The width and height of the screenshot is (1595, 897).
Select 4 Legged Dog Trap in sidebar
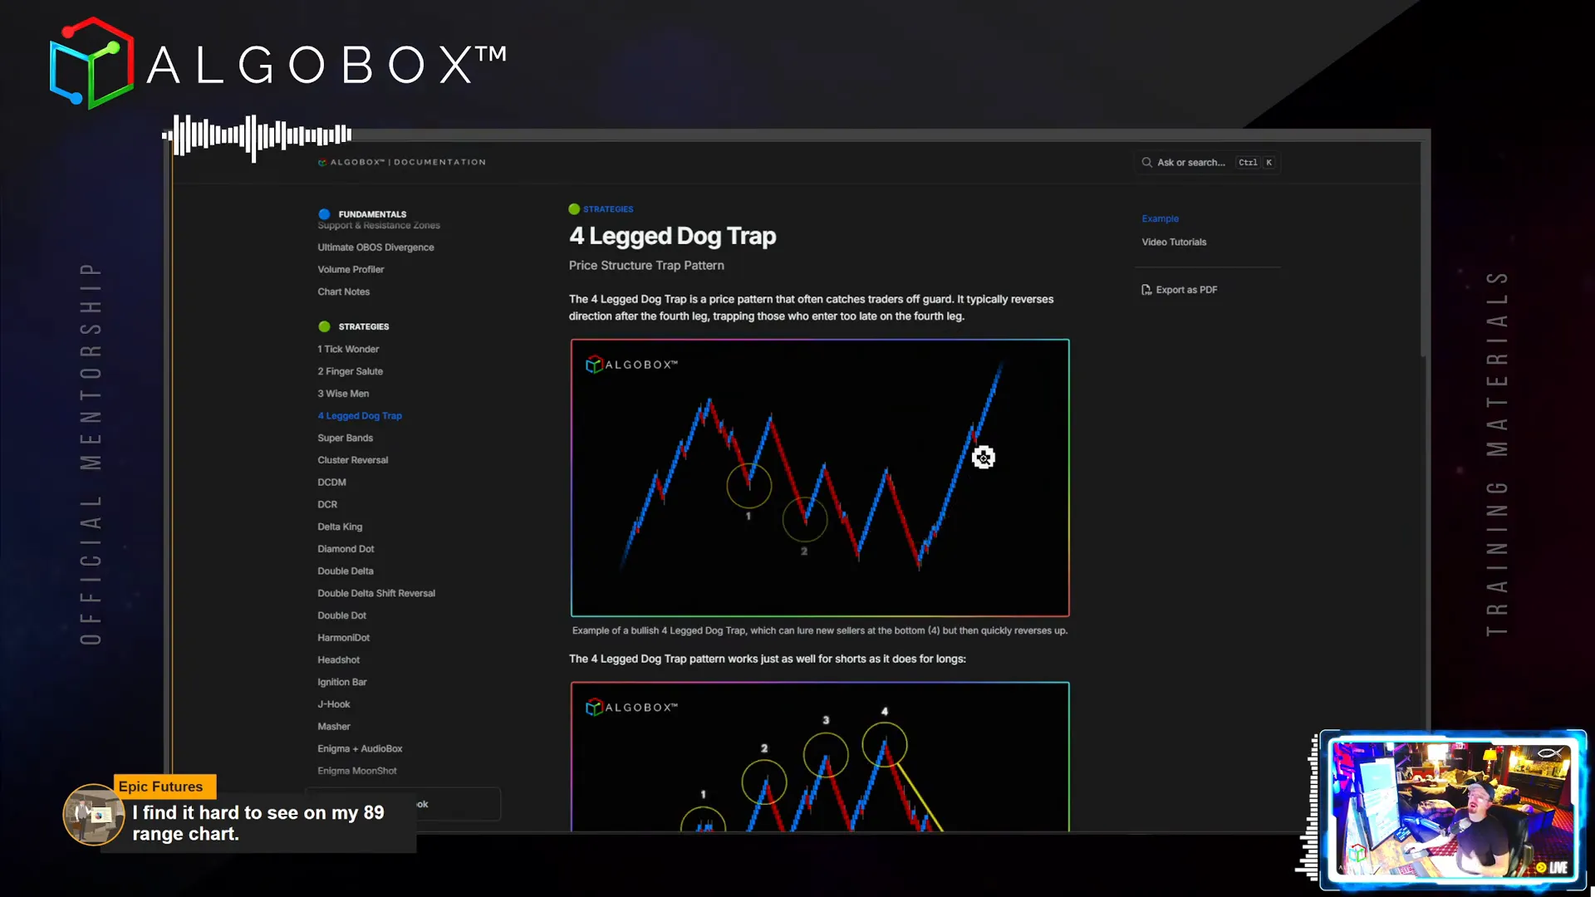pyautogui.click(x=360, y=416)
